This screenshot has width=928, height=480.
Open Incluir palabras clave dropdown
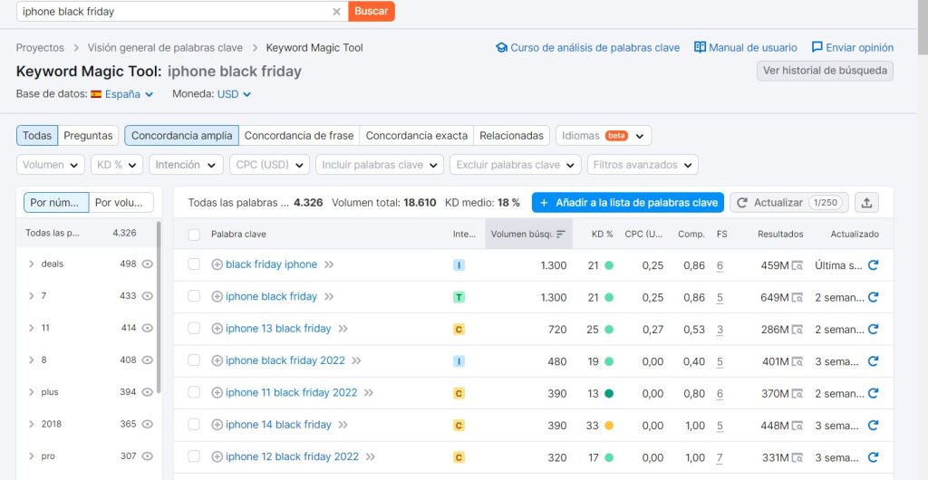click(x=380, y=165)
